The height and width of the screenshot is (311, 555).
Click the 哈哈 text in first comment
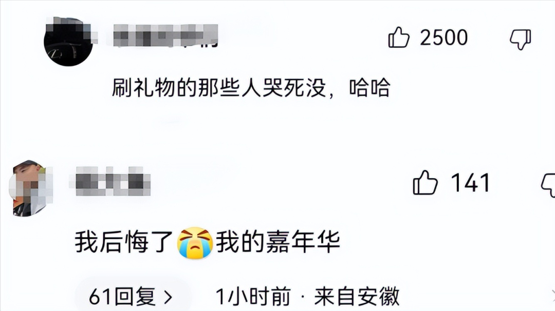369,88
